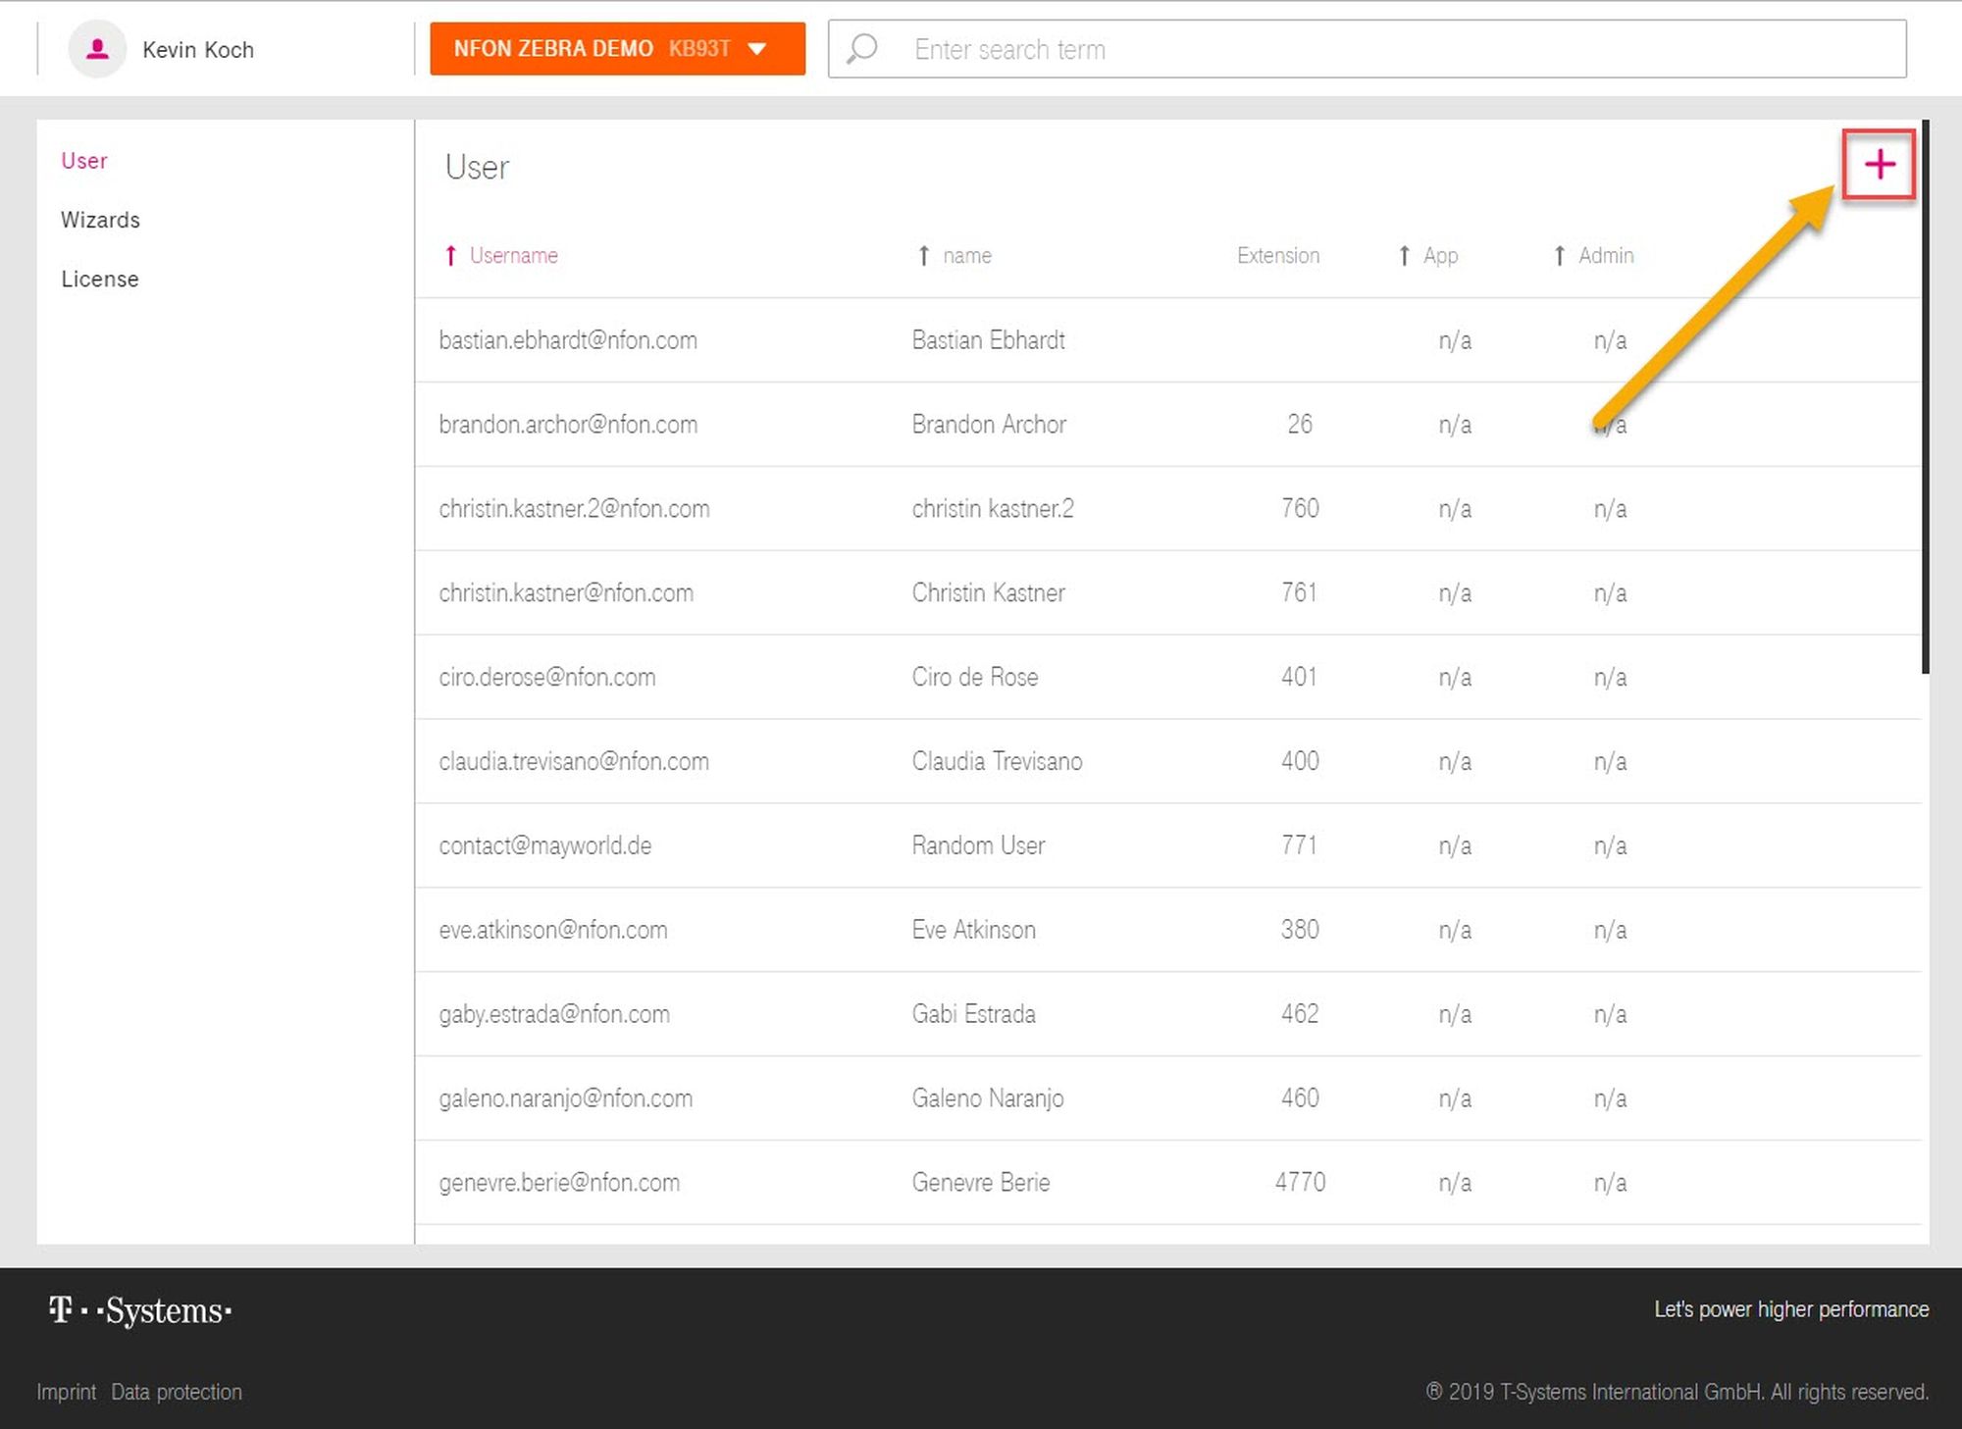Open the Wizards menu item

pyautogui.click(x=100, y=220)
